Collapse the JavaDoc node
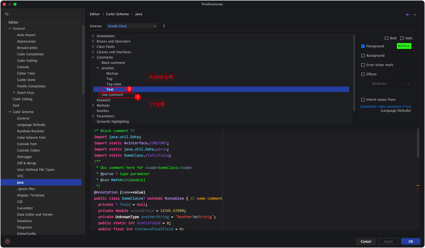The height and width of the screenshot is (248, 425). click(x=98, y=68)
